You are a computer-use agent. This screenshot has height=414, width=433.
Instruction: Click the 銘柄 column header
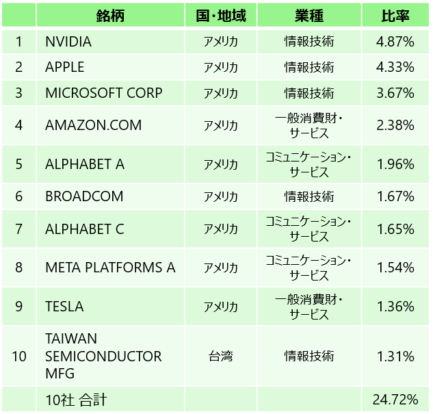pyautogui.click(x=109, y=16)
